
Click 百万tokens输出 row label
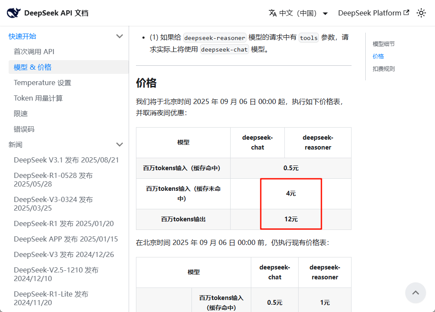pyautogui.click(x=183, y=219)
